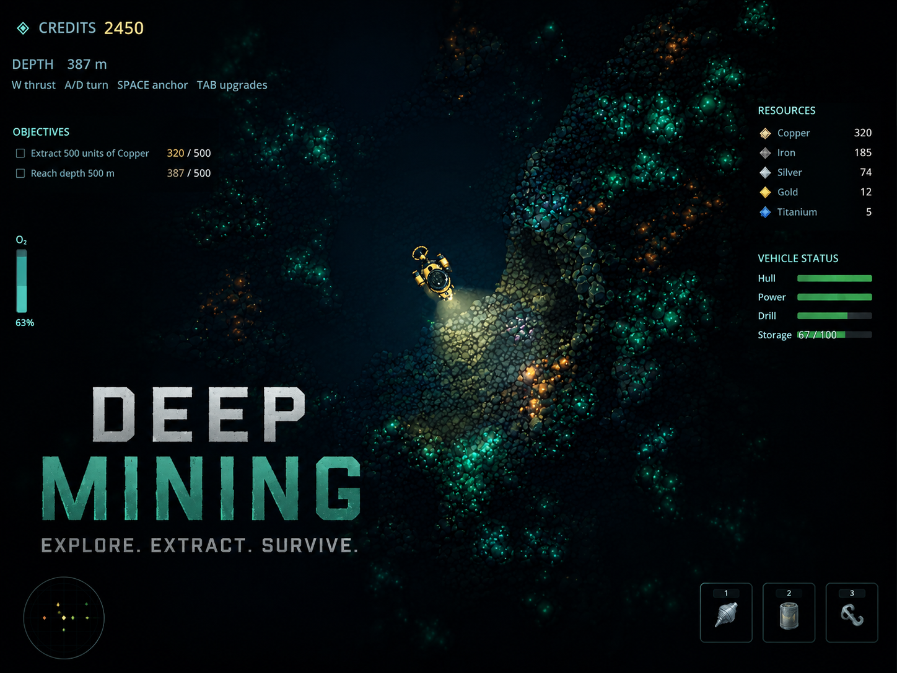Click the SPACE anchor hint
Image resolution: width=897 pixels, height=673 pixels.
(152, 85)
